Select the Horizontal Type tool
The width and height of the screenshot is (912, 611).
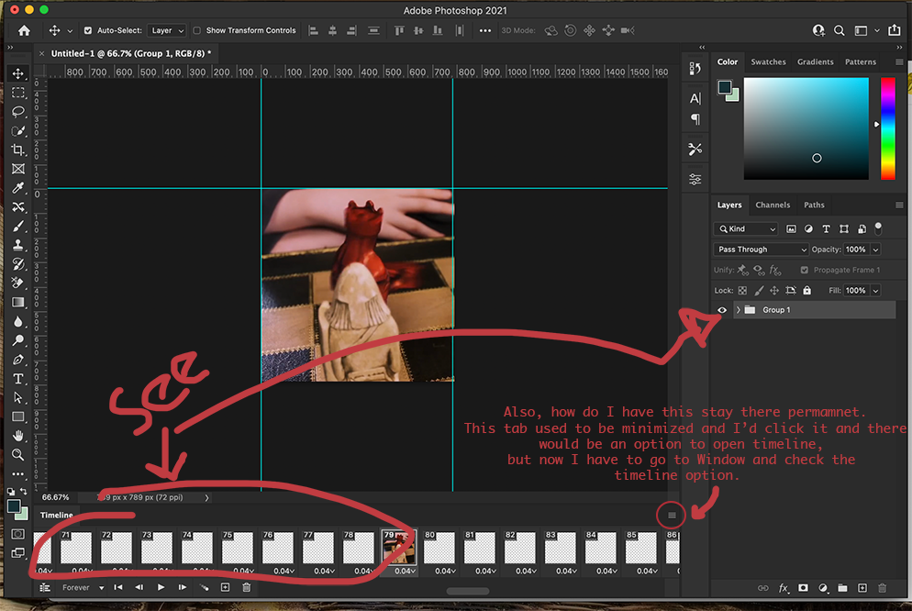(x=19, y=378)
